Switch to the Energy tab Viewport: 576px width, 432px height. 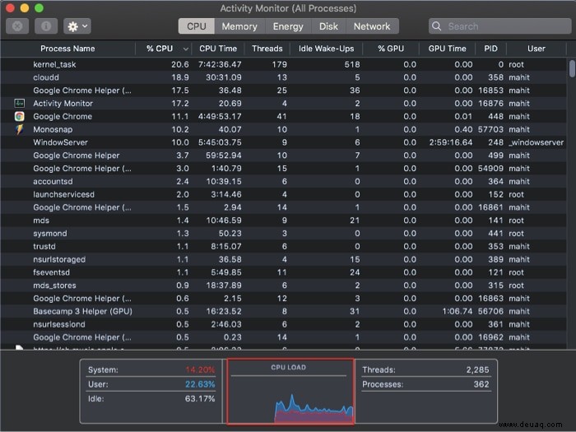288,26
